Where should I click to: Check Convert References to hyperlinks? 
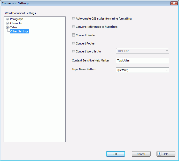[74, 27]
